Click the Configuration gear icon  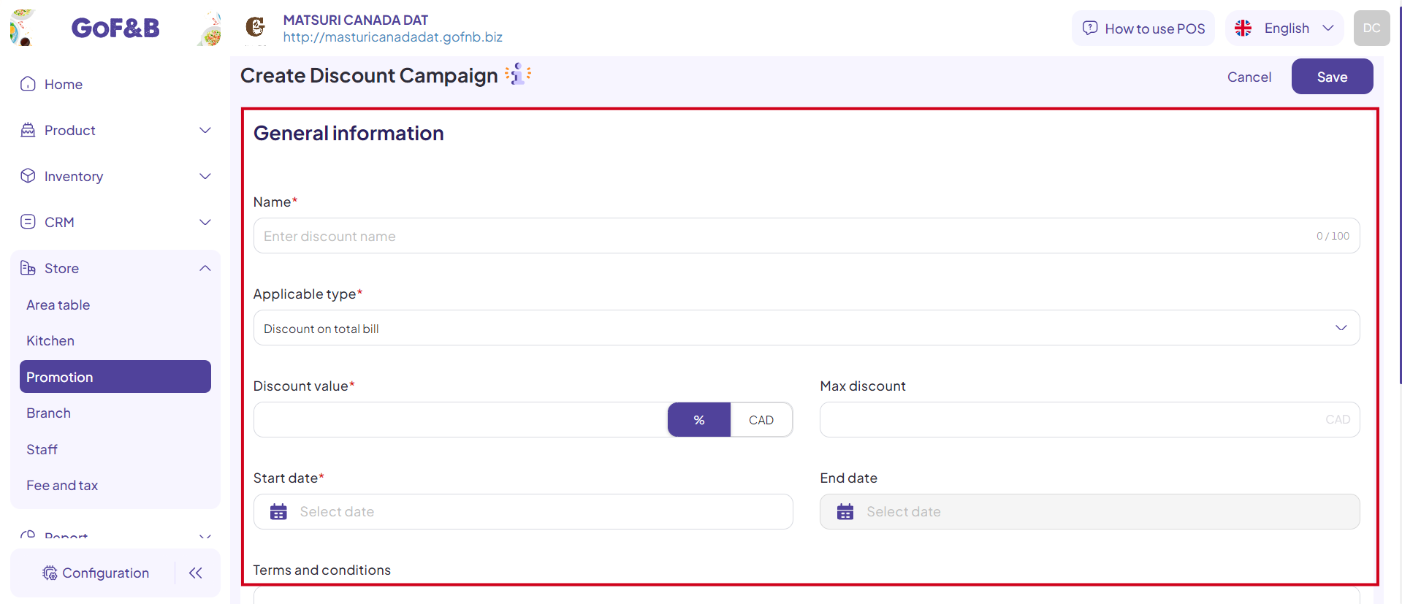pyautogui.click(x=50, y=573)
